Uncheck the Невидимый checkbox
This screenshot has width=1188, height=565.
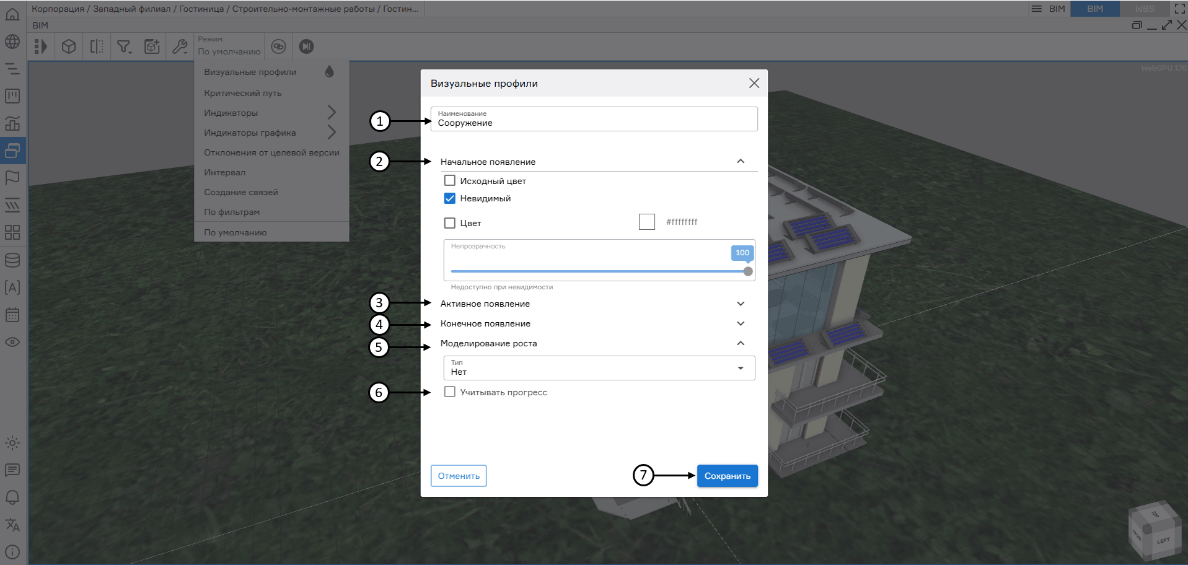449,198
